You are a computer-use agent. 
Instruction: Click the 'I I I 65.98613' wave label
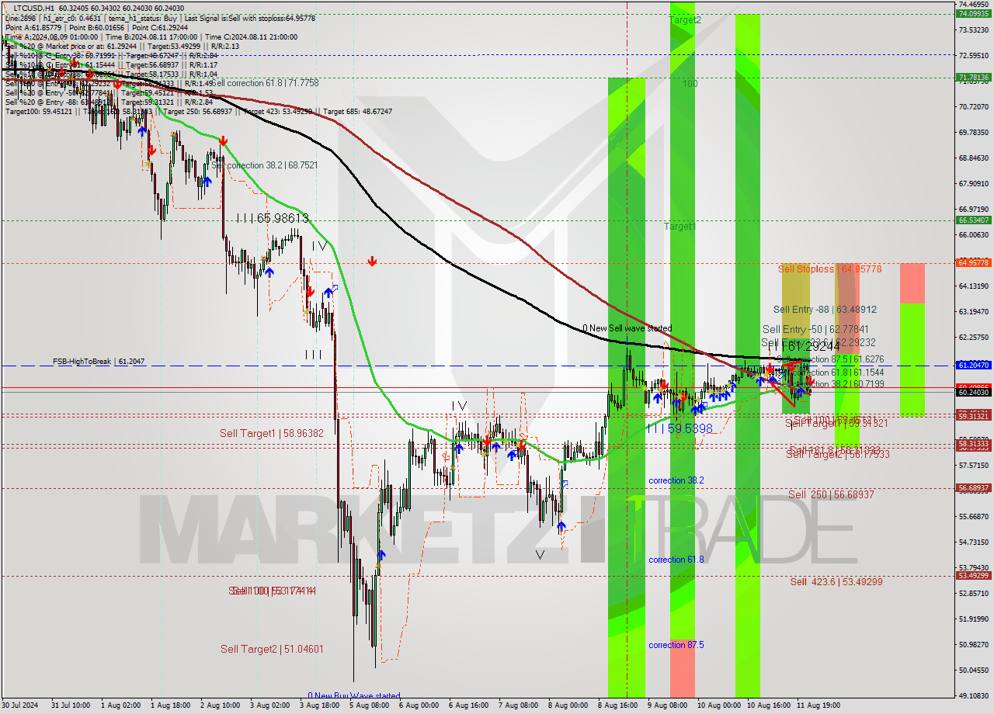(x=273, y=219)
